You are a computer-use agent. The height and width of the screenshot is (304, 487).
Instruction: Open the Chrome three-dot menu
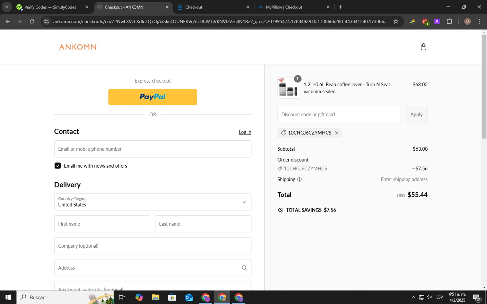point(480,21)
